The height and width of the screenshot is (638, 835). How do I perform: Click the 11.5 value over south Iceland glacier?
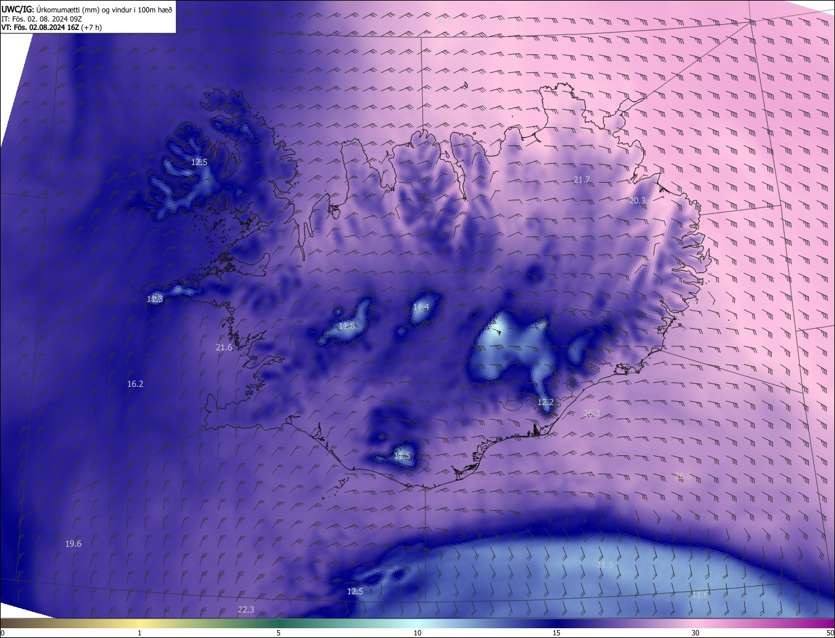[x=402, y=456]
